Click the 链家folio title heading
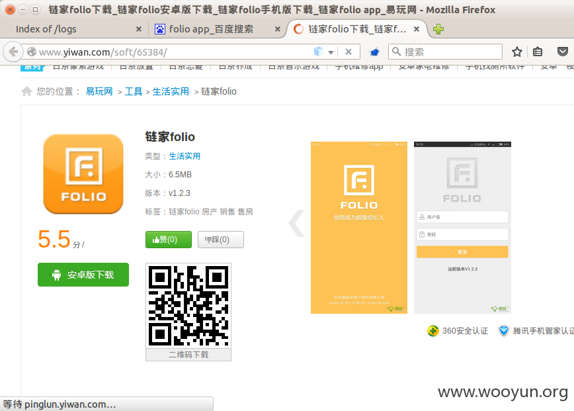Image resolution: width=574 pixels, height=411 pixels. point(170,136)
